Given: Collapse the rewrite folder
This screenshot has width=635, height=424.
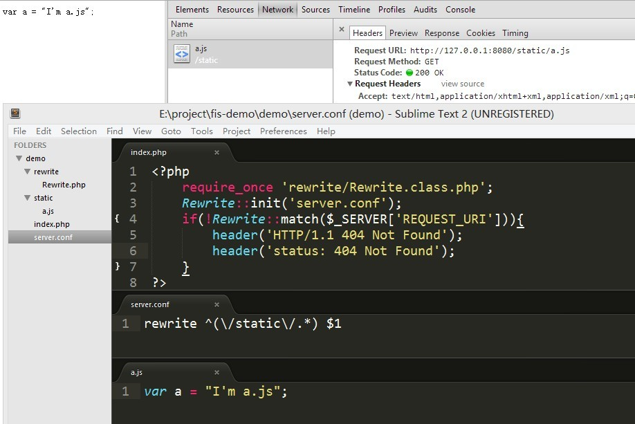Looking at the screenshot, I should (27, 172).
